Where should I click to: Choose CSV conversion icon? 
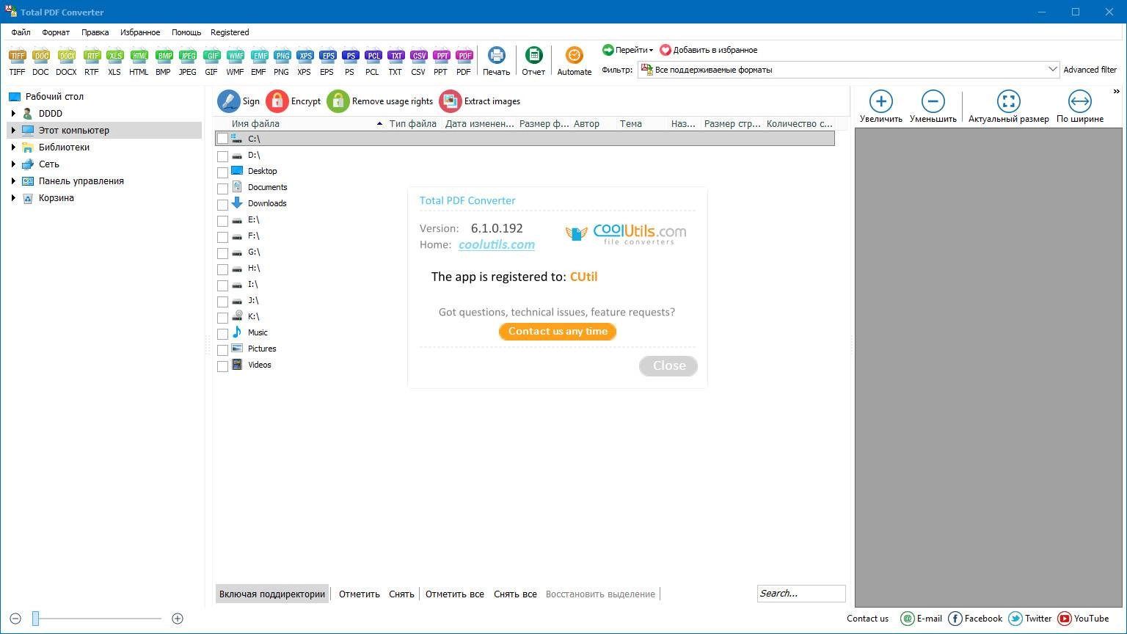coord(418,62)
